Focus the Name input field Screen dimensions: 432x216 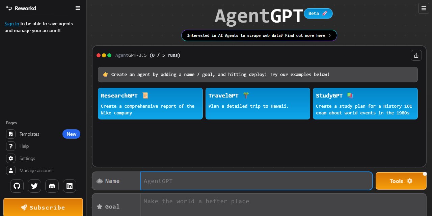(x=256, y=181)
